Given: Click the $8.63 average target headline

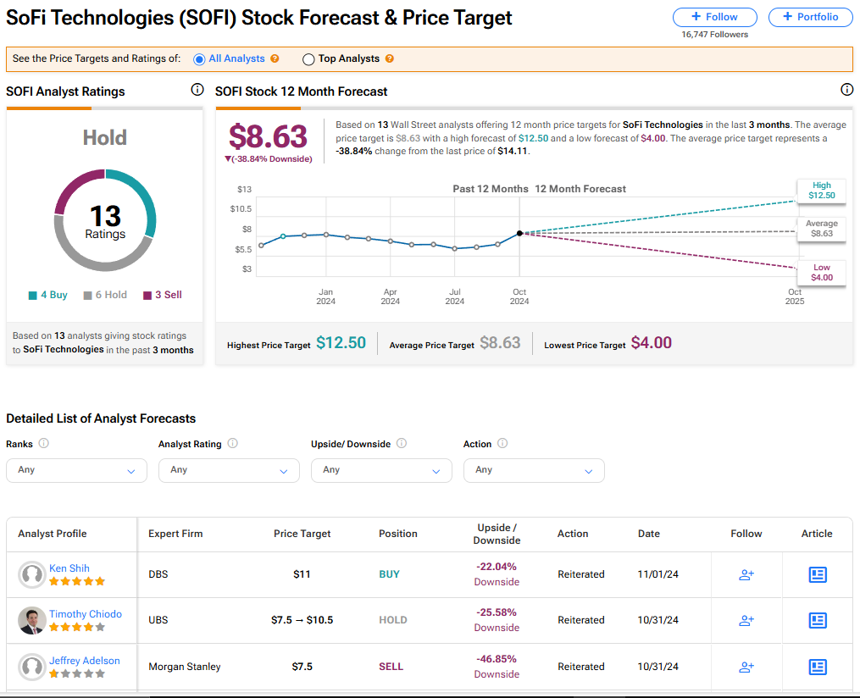Looking at the screenshot, I should 269,136.
